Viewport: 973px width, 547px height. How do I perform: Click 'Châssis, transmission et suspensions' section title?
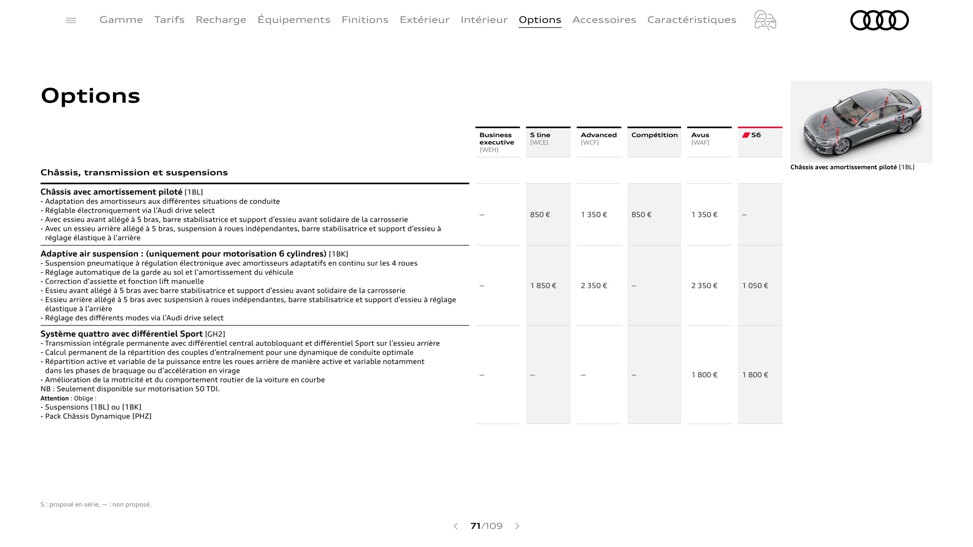(134, 172)
